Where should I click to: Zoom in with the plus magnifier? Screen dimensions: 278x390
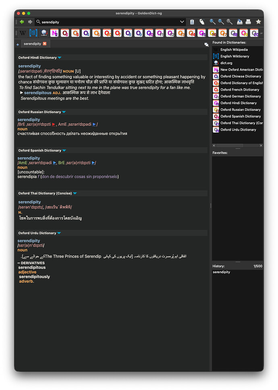[x=212, y=22]
